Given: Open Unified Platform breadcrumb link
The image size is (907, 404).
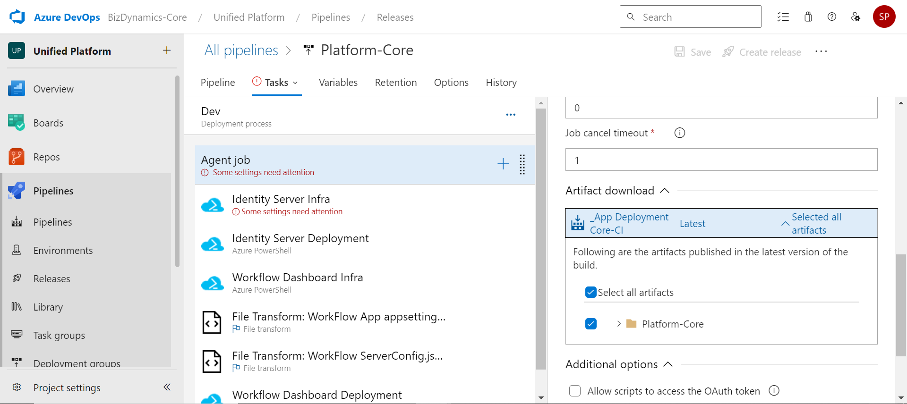Looking at the screenshot, I should coord(249,17).
